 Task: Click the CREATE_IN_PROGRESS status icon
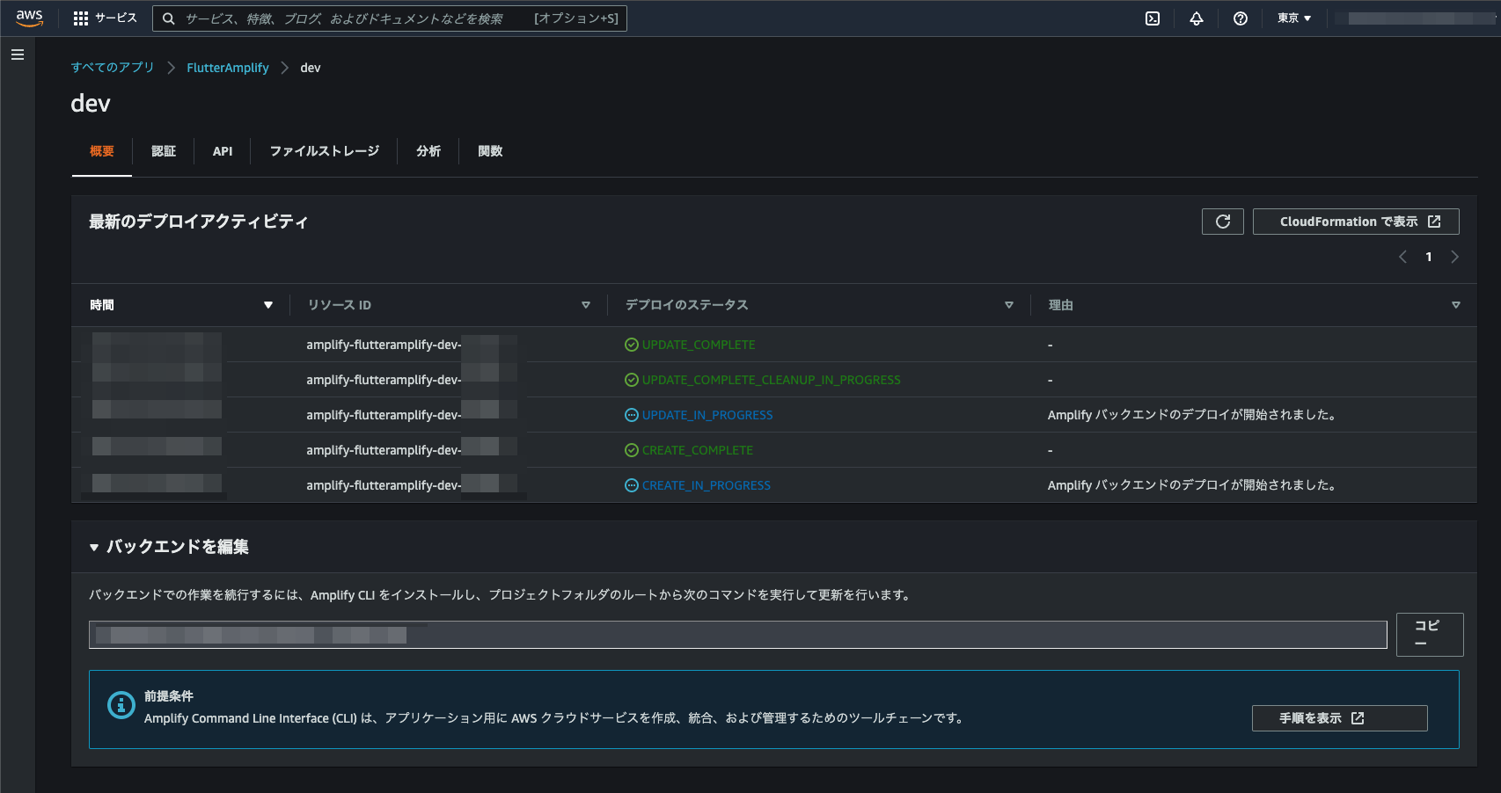(x=632, y=485)
